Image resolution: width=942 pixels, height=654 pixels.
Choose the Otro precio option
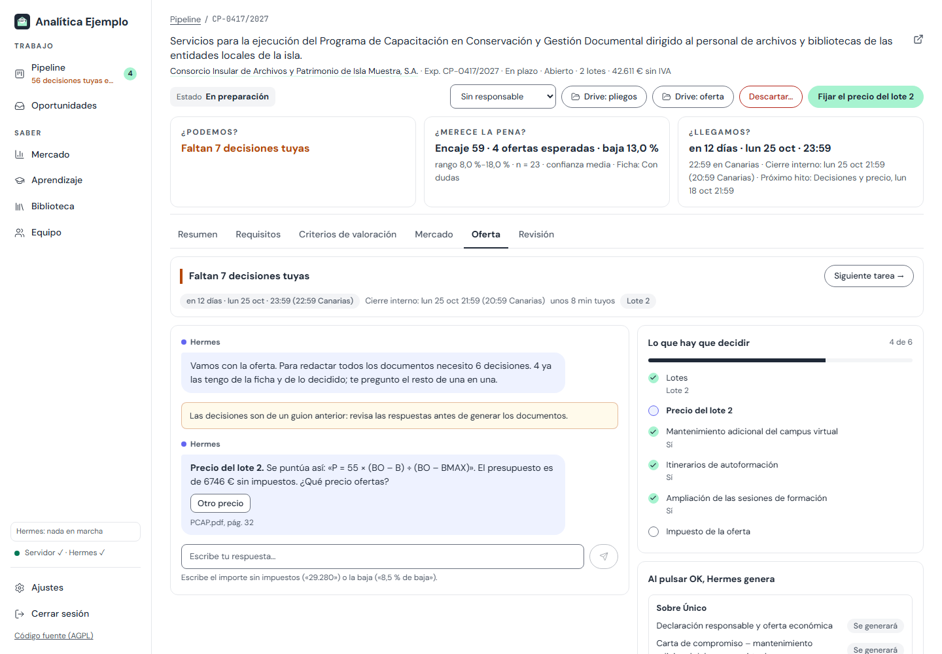[x=220, y=504]
